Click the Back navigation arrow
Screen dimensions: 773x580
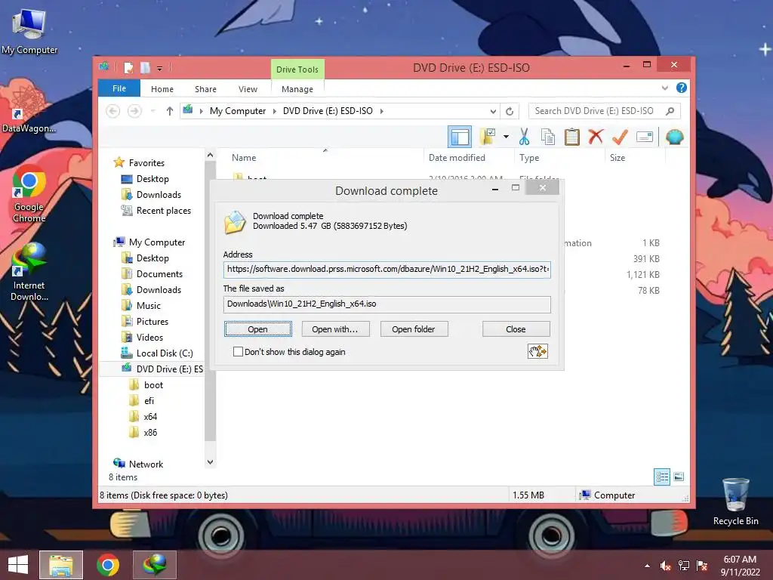tap(113, 111)
